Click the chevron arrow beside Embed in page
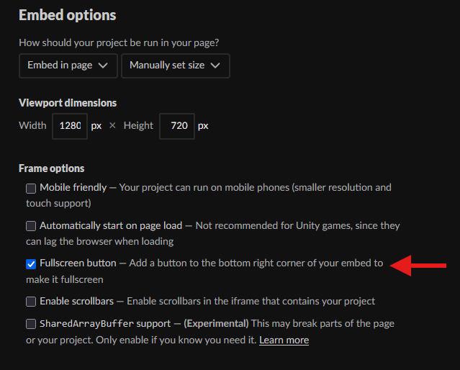Image resolution: width=460 pixels, height=370 pixels. click(x=103, y=66)
